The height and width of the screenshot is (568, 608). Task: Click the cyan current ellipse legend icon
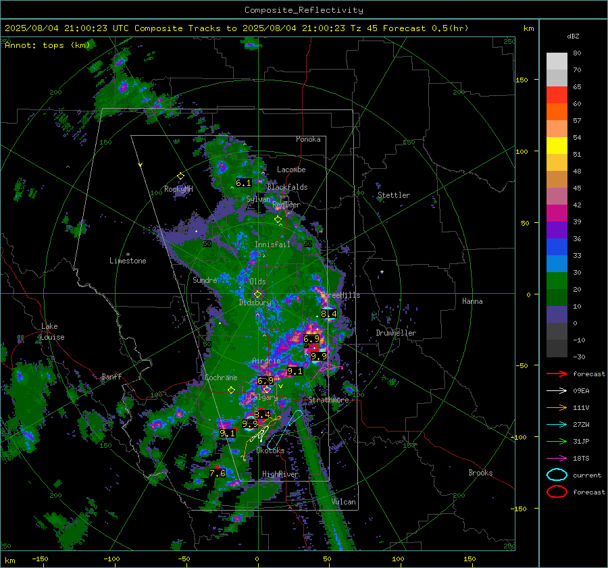point(557,475)
